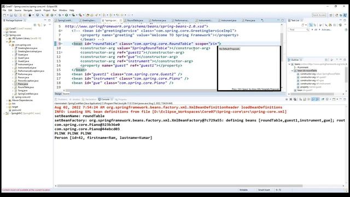Viewport: 350px width, 197px height.
Task: Click the All filter in Task List
Action: (x=316, y=30)
